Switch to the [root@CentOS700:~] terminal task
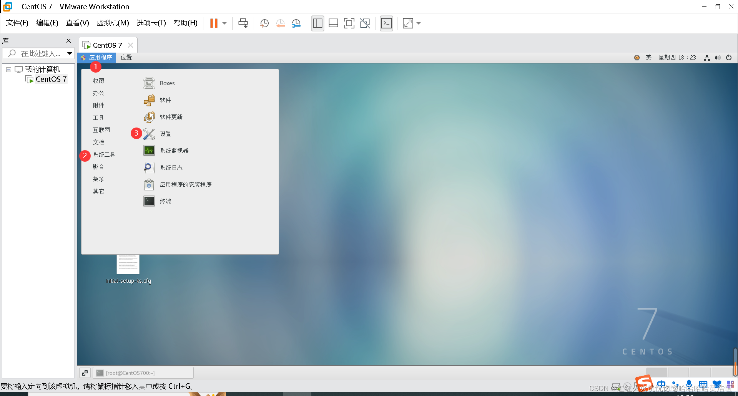 click(143, 373)
